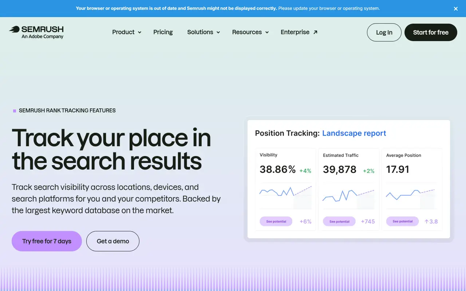
Task: Click the 39,878 estimated traffic value
Action: point(340,170)
